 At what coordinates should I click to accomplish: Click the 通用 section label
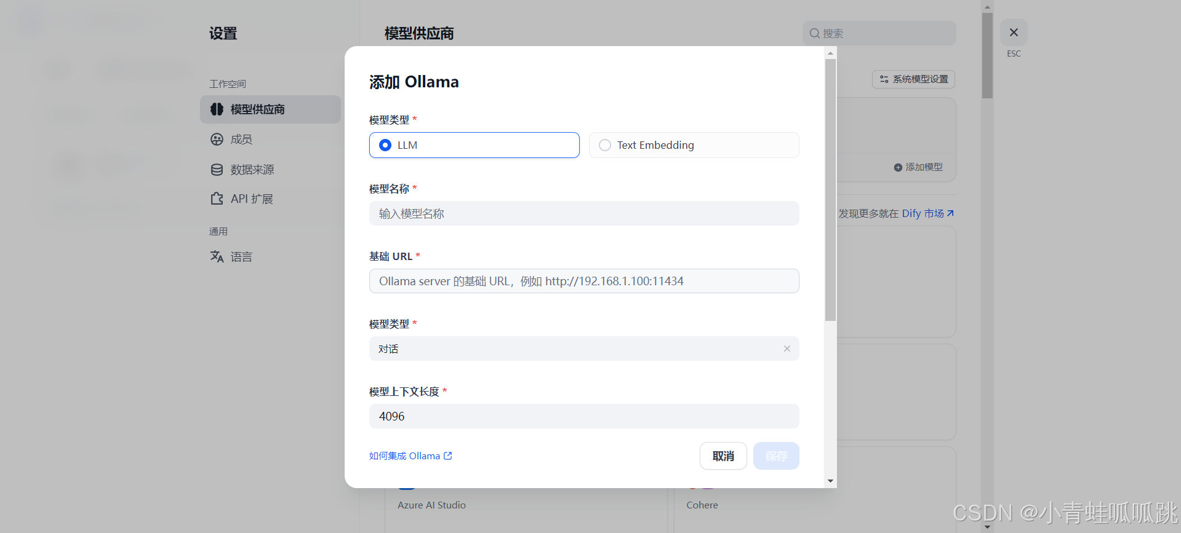pyautogui.click(x=218, y=231)
